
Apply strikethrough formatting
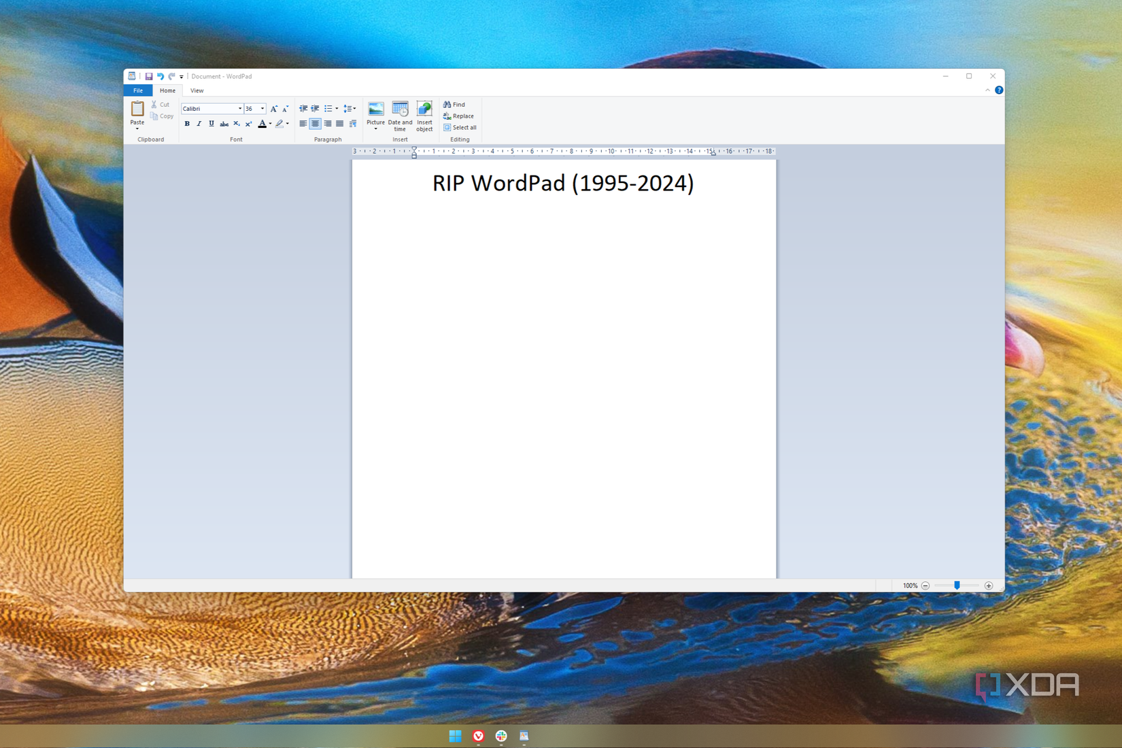[x=224, y=124]
